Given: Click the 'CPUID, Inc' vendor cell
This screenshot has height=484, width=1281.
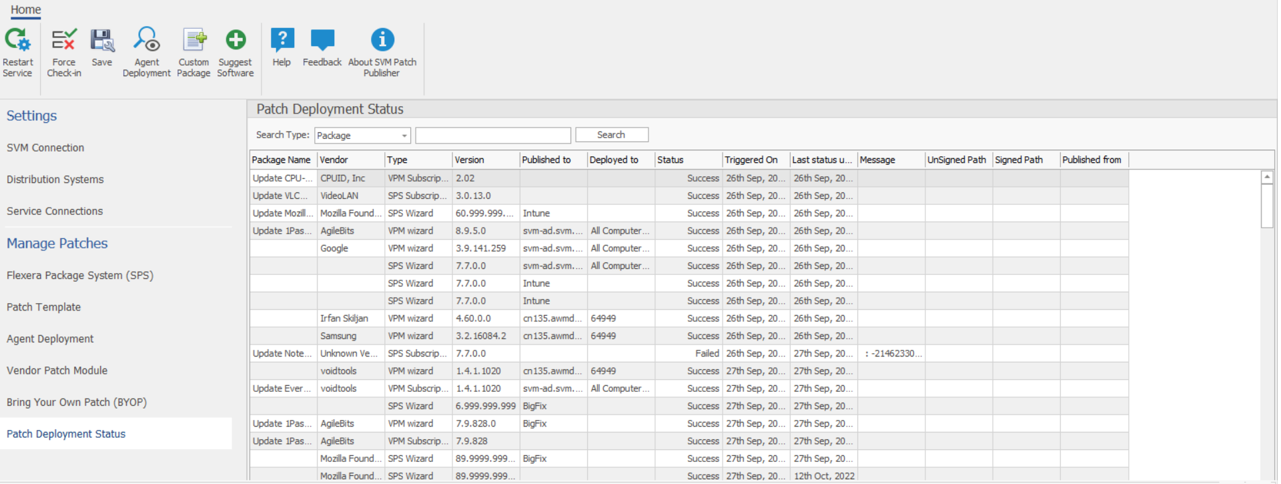Looking at the screenshot, I should [352, 178].
